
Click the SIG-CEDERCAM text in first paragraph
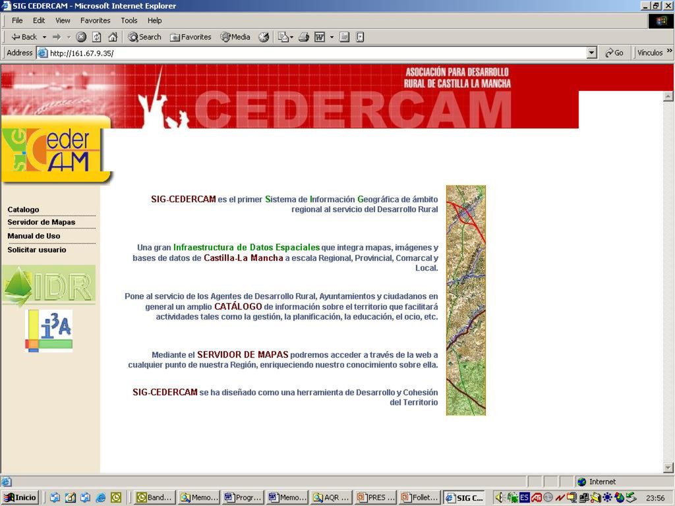click(183, 199)
